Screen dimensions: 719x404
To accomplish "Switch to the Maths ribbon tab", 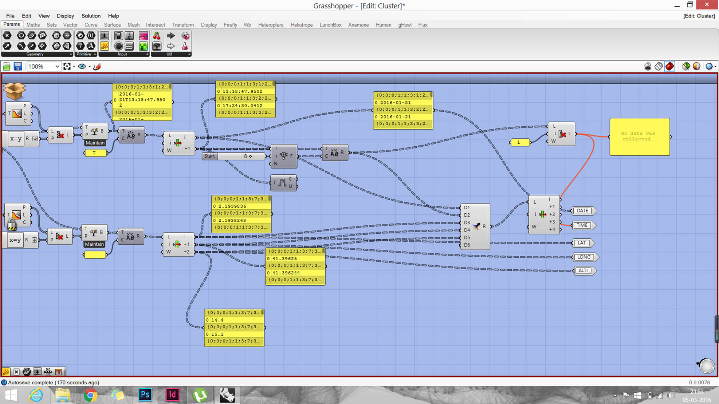I will [x=33, y=25].
